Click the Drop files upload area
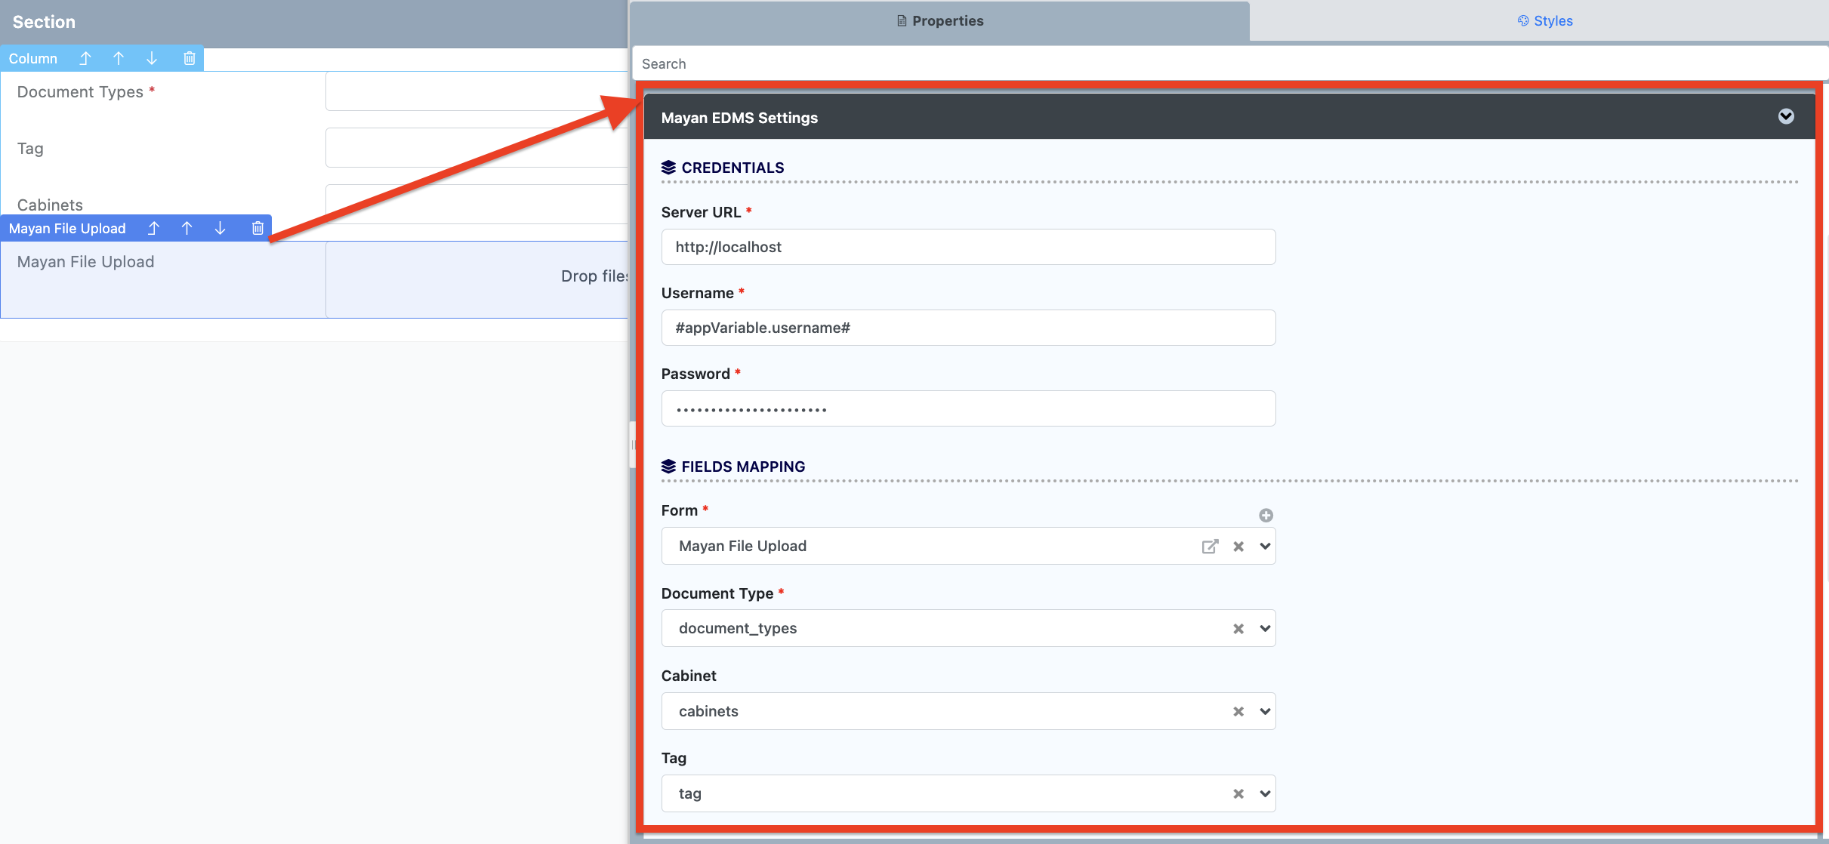This screenshot has height=844, width=1829. click(x=477, y=279)
